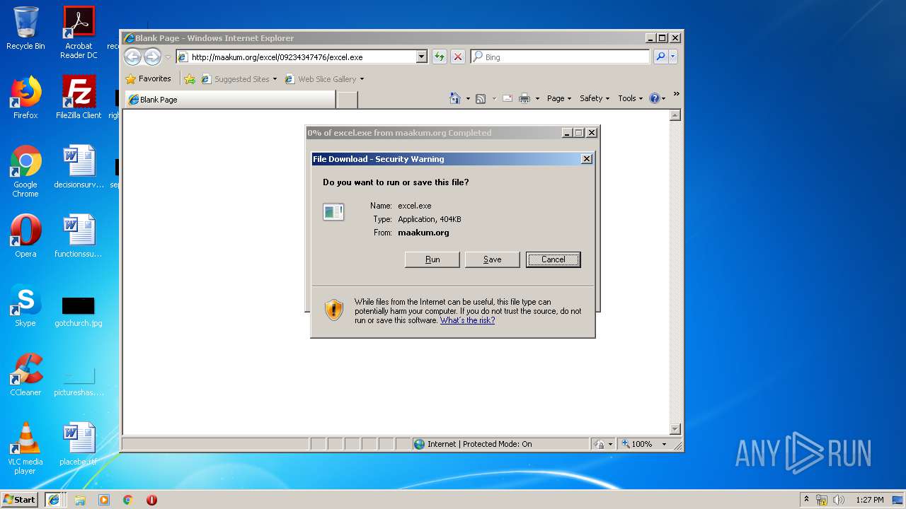906x509 pixels.
Task: Click the Home icon in command bar
Action: (x=455, y=98)
